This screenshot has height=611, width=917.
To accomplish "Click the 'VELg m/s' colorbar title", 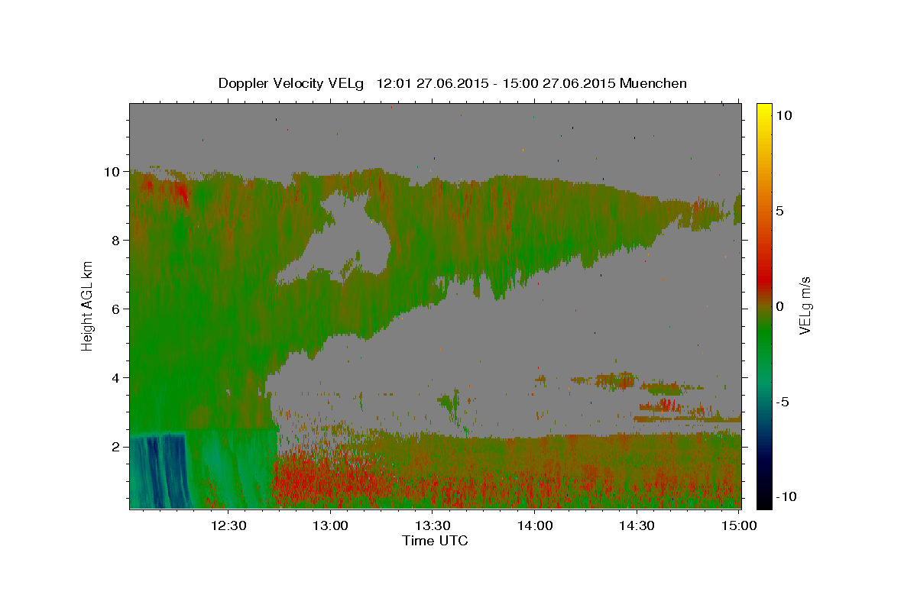I will point(805,305).
